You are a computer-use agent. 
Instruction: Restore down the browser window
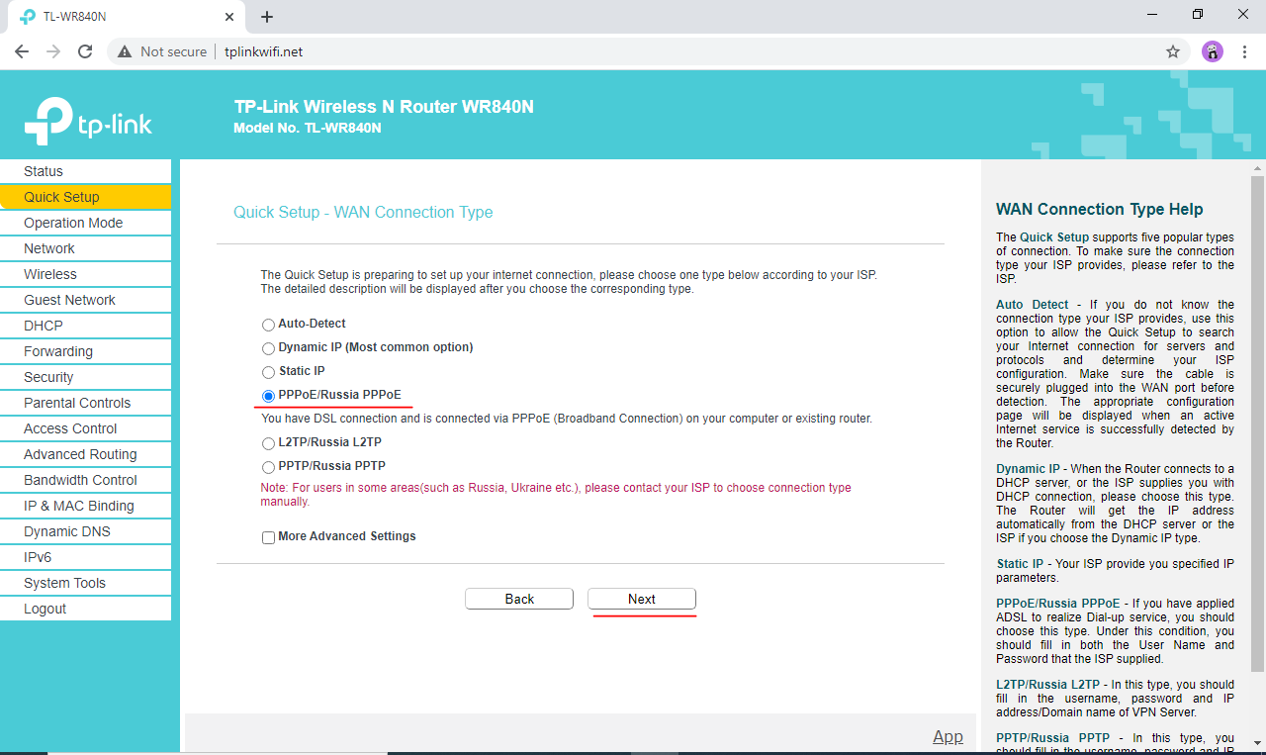1198,15
